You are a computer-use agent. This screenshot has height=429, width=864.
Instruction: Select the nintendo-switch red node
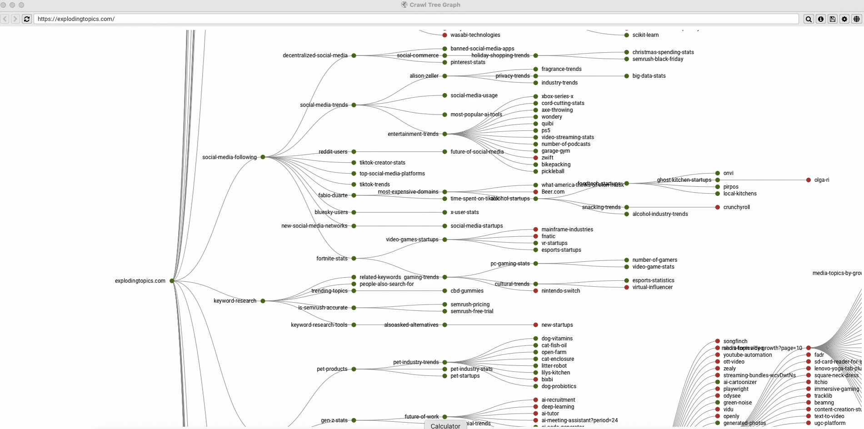(x=535, y=291)
